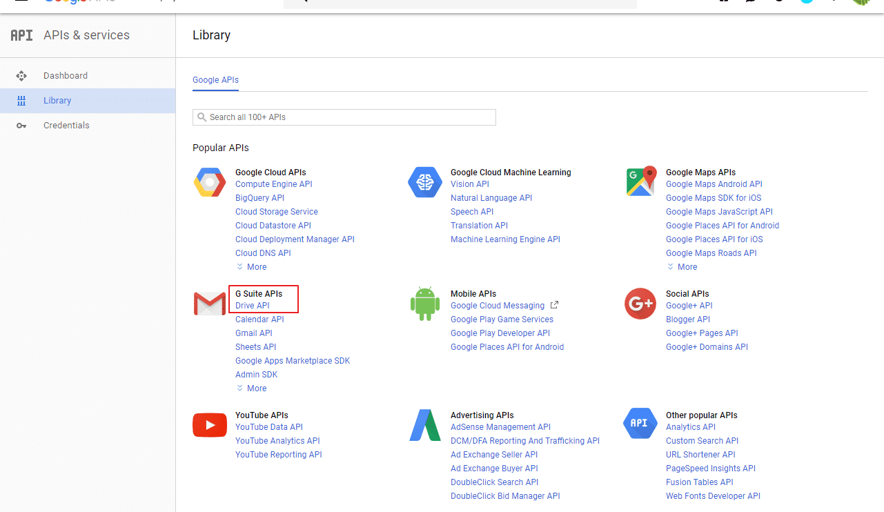884x512 pixels.
Task: Open Google+ Domains API
Action: point(707,347)
